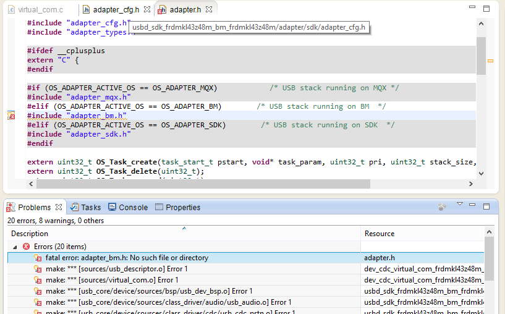This screenshot has width=505, height=314.
Task: Click the adapter.h resource cell
Action: (423, 258)
